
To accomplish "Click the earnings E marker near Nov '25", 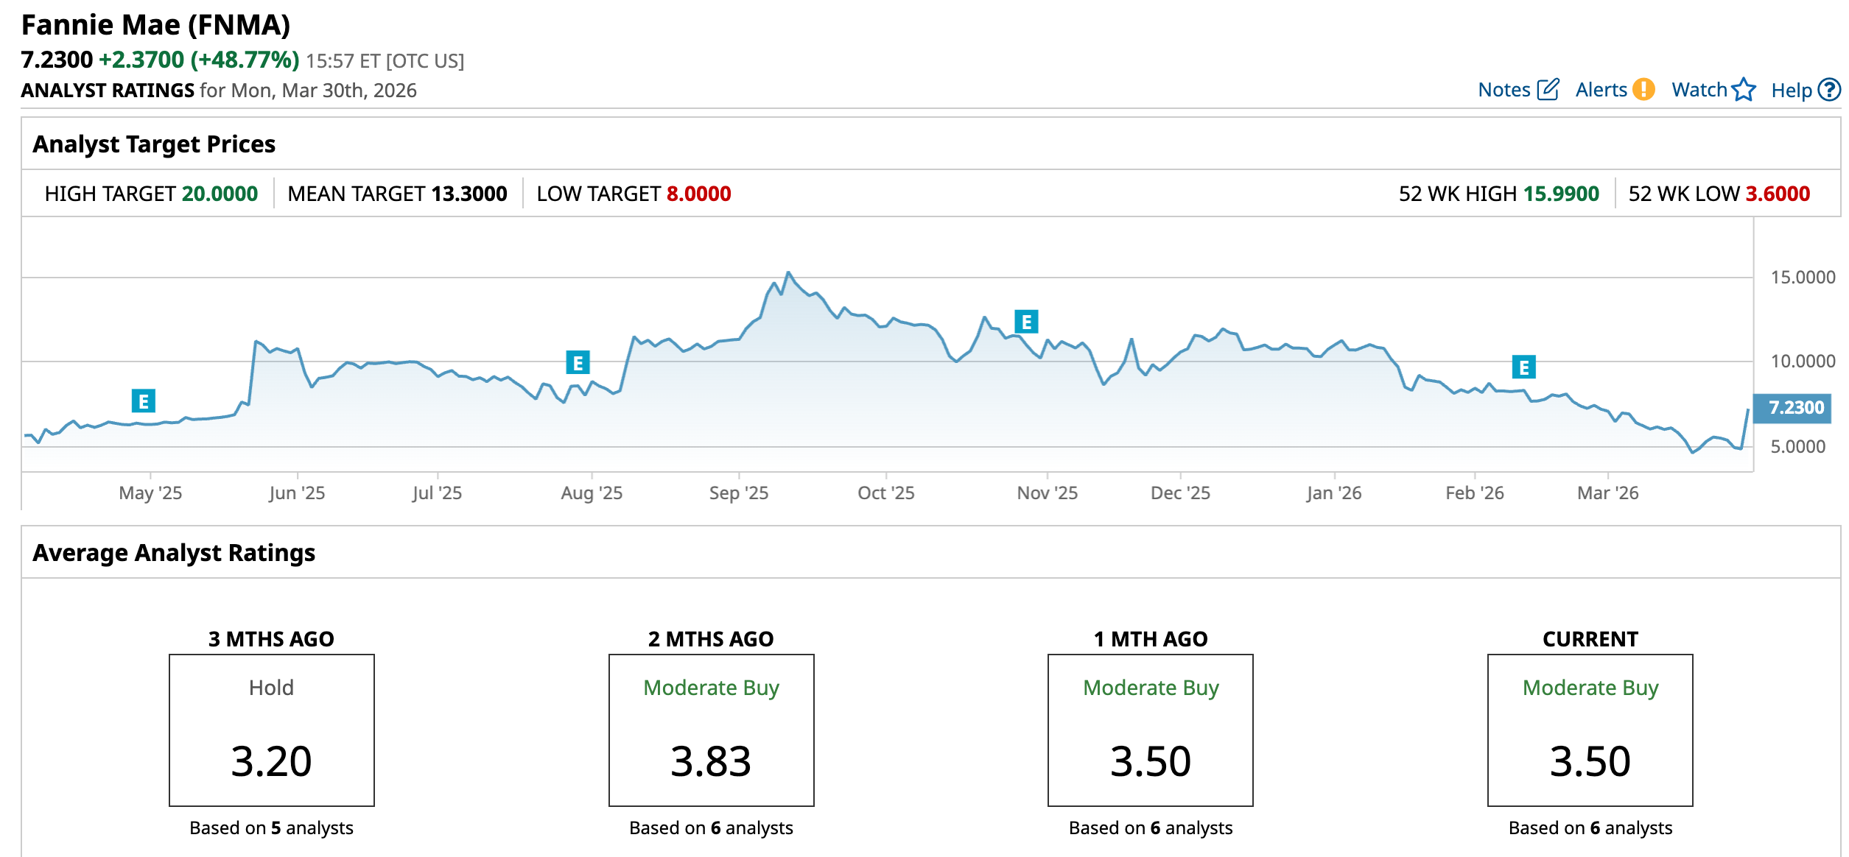I will (1026, 322).
